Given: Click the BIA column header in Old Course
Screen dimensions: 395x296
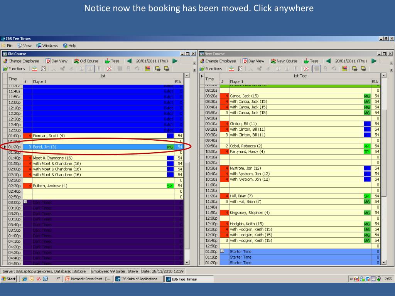Looking at the screenshot, I should pyautogui.click(x=179, y=82).
